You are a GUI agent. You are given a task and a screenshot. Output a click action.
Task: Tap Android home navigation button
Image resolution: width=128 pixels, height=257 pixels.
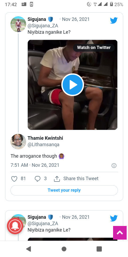coord(64,249)
